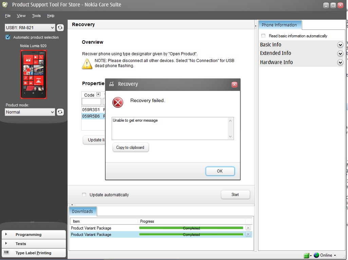Select the Downloads tab
348x260 pixels.
[83, 212]
